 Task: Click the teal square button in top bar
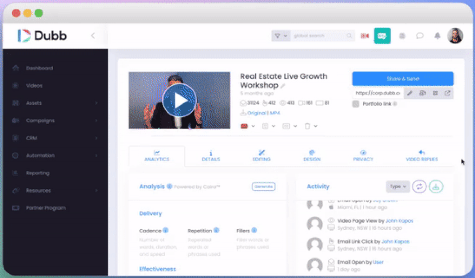[x=382, y=36]
